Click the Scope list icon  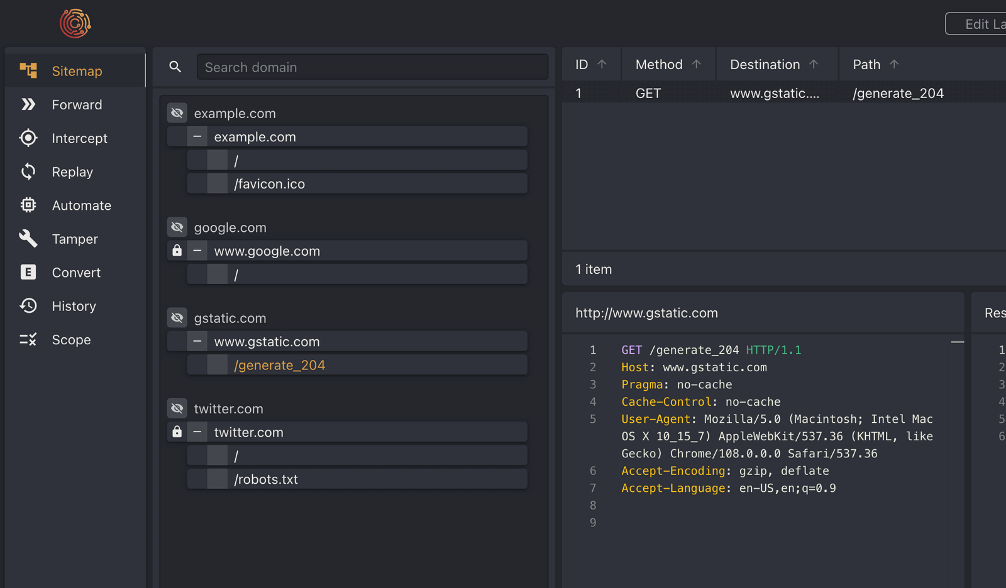pyautogui.click(x=28, y=339)
